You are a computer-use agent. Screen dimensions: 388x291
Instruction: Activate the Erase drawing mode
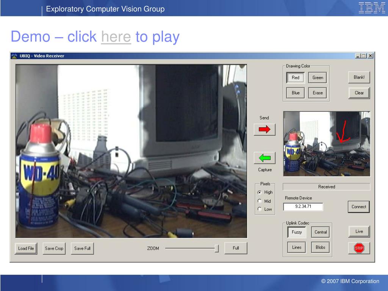[318, 93]
